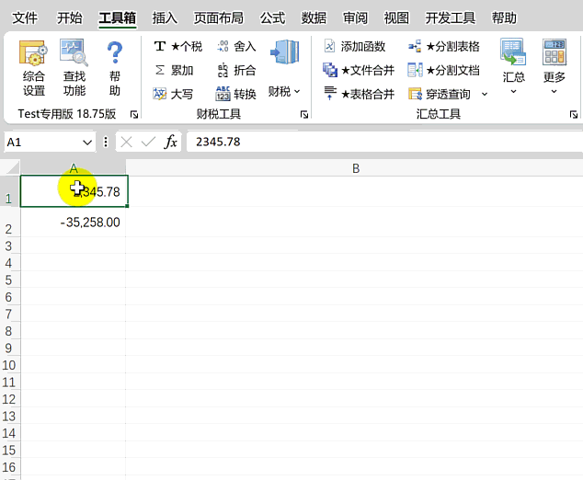Screen dimensions: 583x480
Task: Click the 个税 income tax tool
Action: (x=177, y=46)
